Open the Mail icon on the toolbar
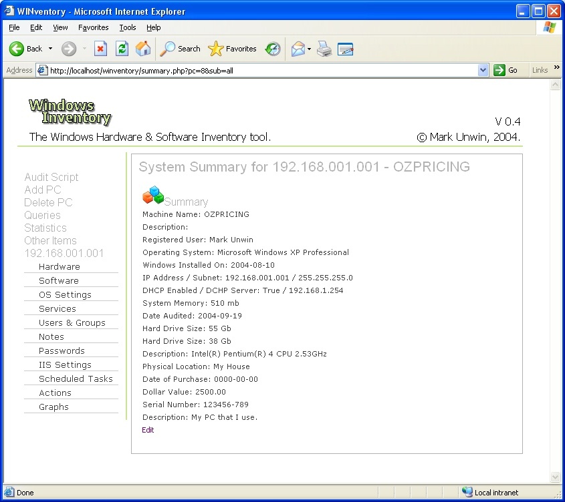Image resolution: width=565 pixels, height=502 pixels. pos(299,49)
